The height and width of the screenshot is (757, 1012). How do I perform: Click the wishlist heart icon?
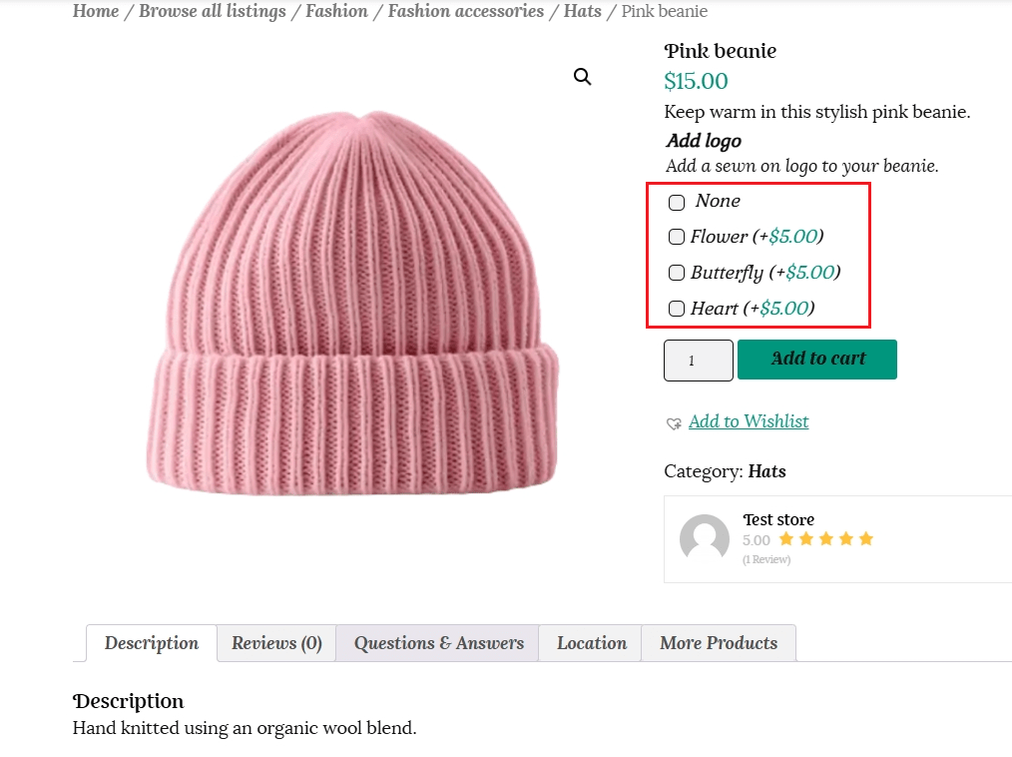click(x=674, y=423)
